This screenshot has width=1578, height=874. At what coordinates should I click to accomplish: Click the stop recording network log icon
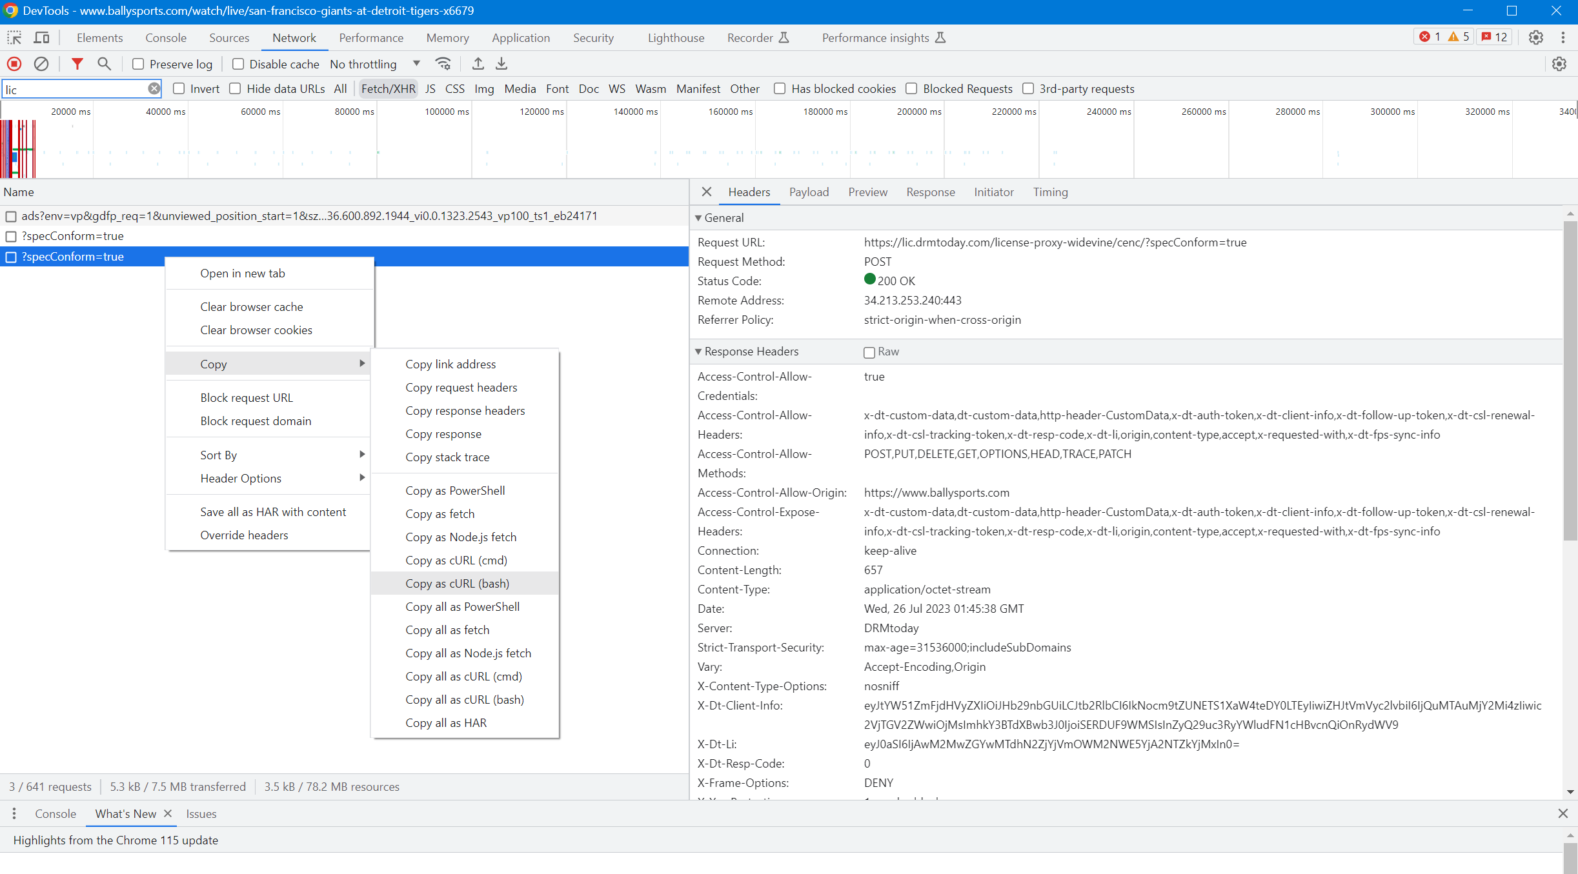click(14, 64)
